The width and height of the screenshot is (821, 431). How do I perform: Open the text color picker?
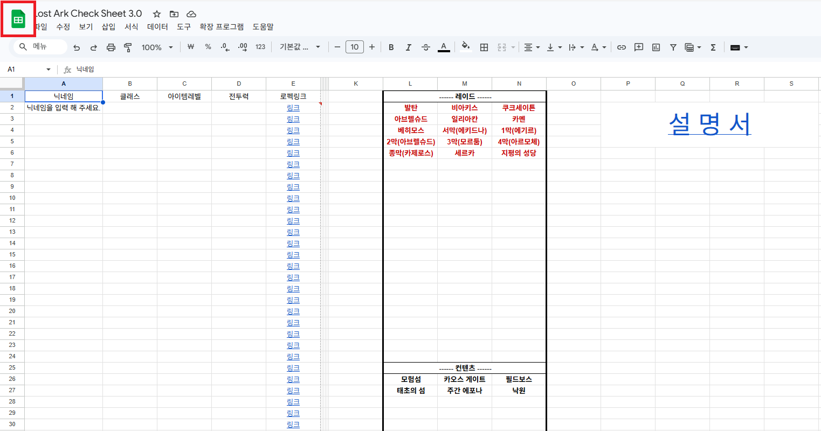click(x=444, y=47)
